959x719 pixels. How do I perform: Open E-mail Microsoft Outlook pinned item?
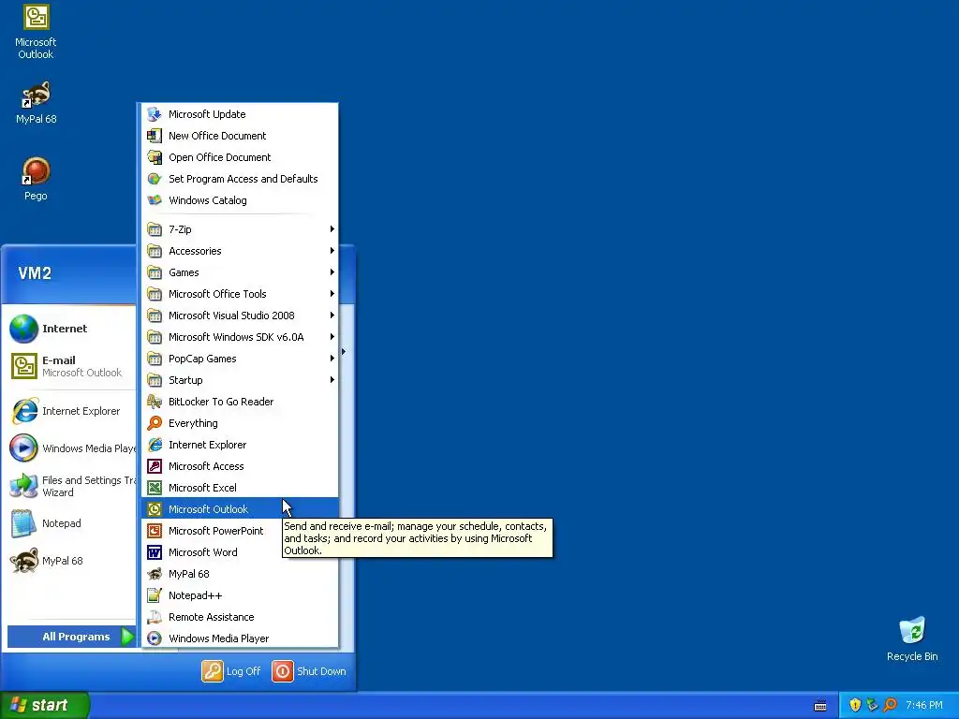point(71,366)
